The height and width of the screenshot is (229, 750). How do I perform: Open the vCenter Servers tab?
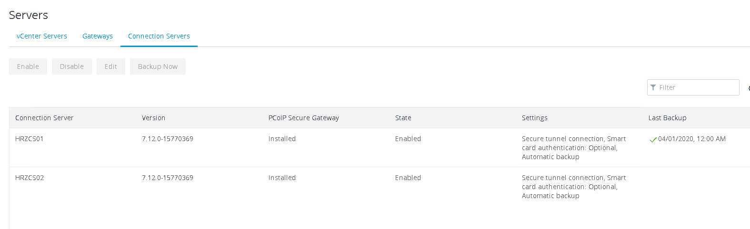tap(42, 36)
